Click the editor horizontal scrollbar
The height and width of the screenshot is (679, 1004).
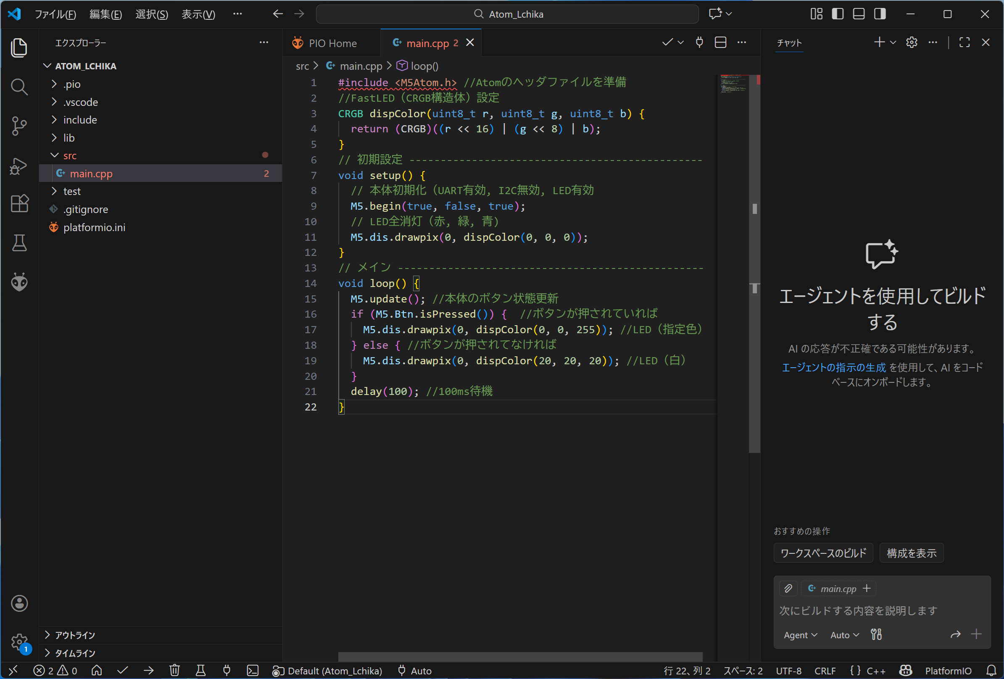[x=520, y=657]
